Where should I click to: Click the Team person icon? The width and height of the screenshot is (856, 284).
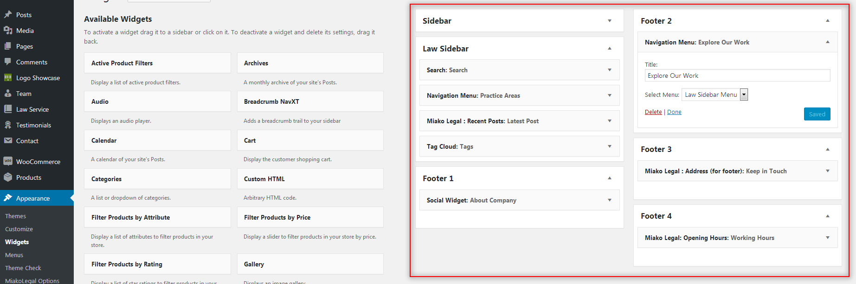click(x=8, y=93)
